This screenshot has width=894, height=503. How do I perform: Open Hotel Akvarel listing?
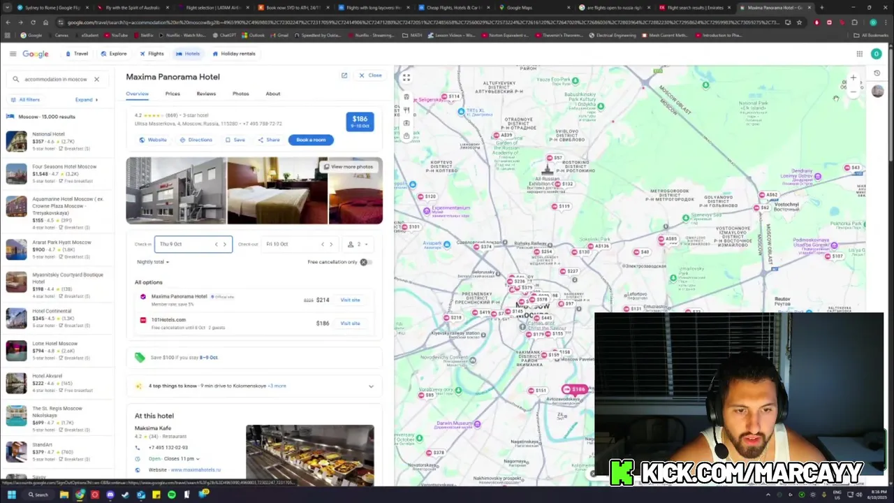58,383
